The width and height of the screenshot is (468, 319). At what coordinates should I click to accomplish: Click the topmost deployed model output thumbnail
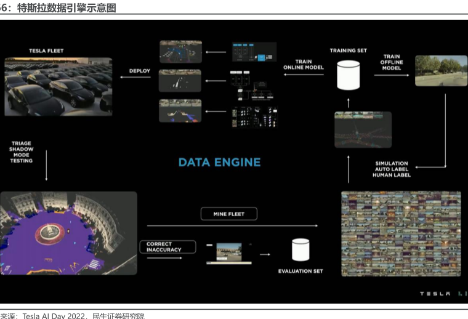180,52
